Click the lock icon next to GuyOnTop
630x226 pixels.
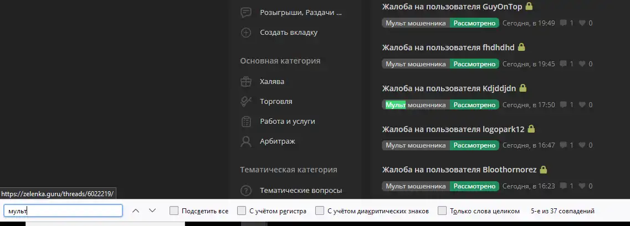point(529,7)
